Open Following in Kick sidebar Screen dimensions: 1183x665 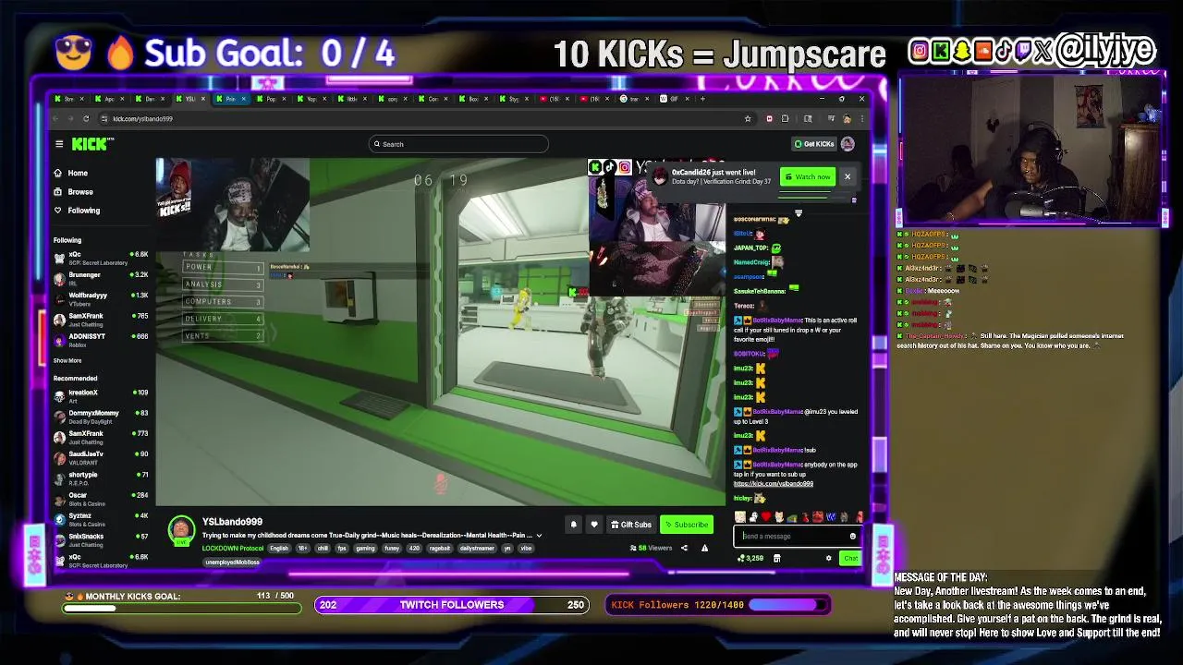(x=77, y=211)
